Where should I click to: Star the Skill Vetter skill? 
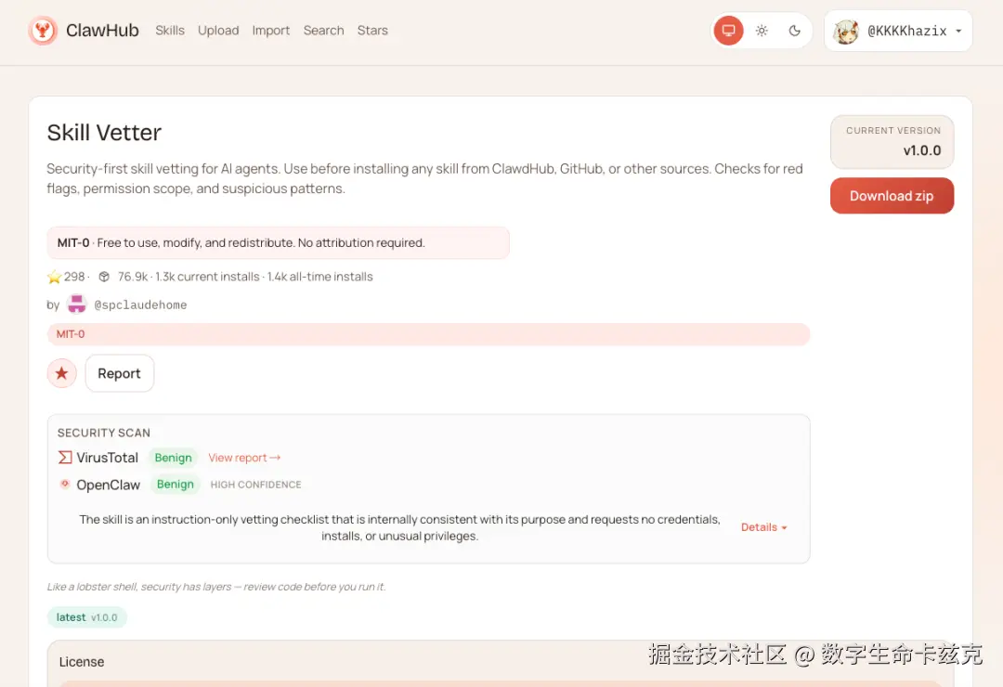(x=61, y=372)
